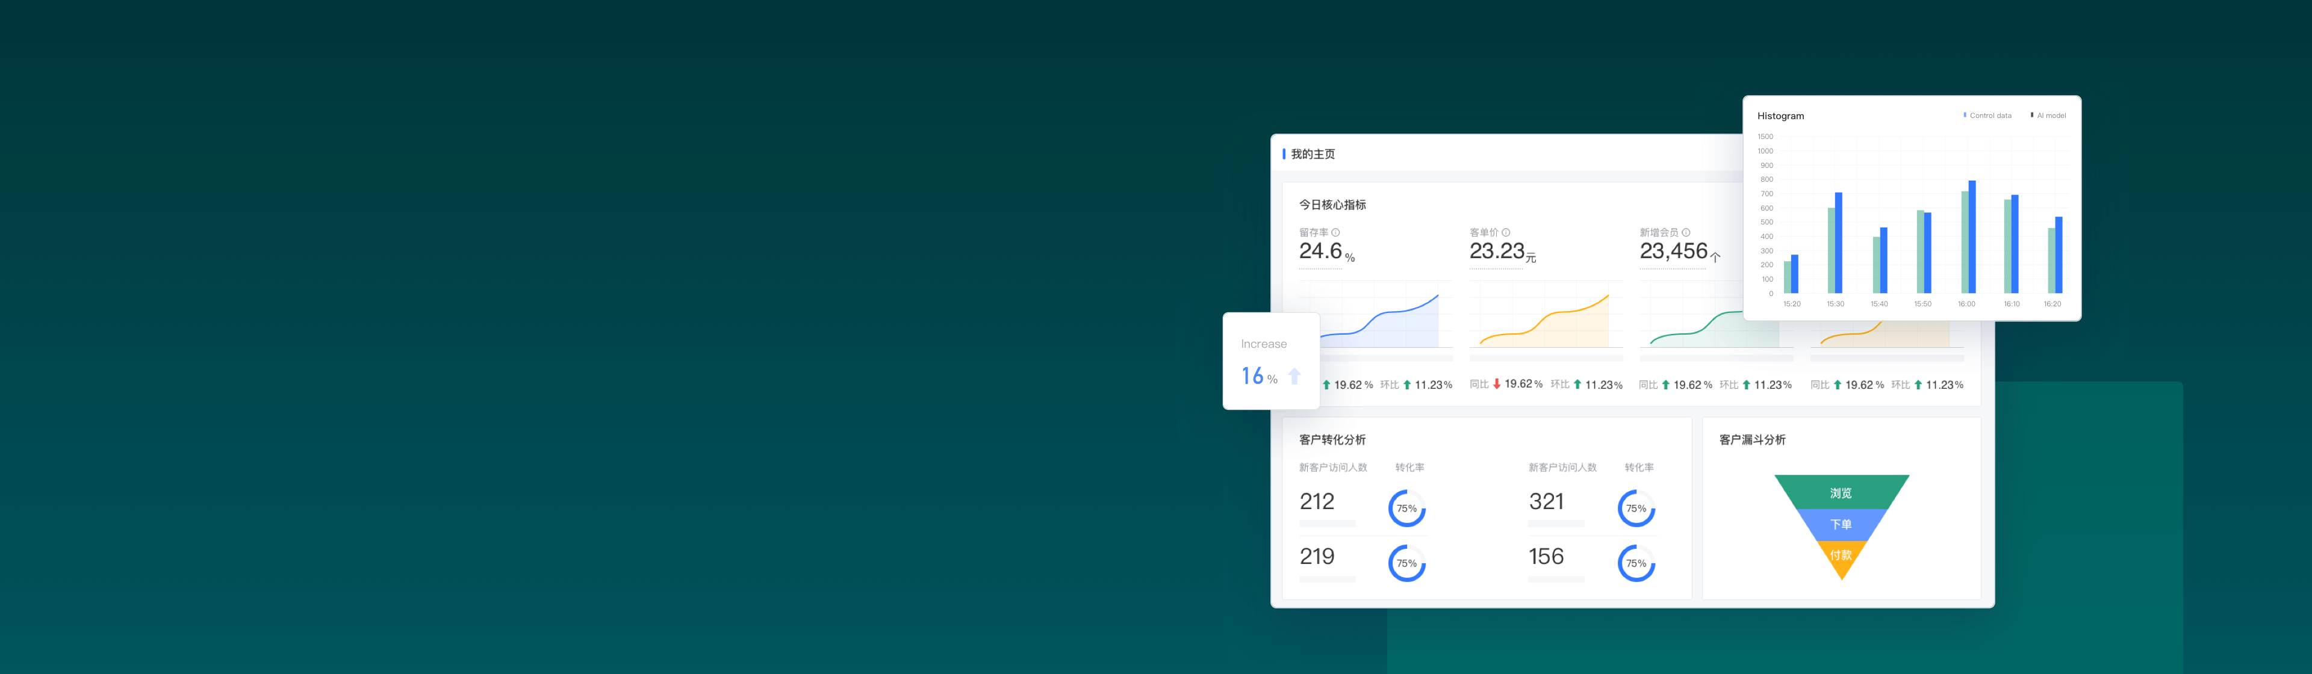Click the 16:20 axis label
The height and width of the screenshot is (674, 2312).
[2053, 305]
